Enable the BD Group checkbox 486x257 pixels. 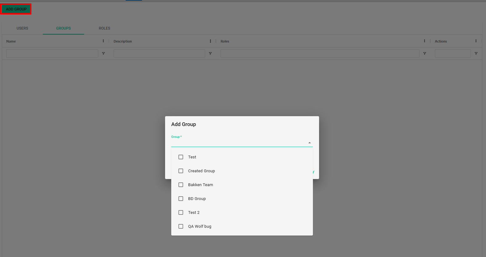[181, 199]
